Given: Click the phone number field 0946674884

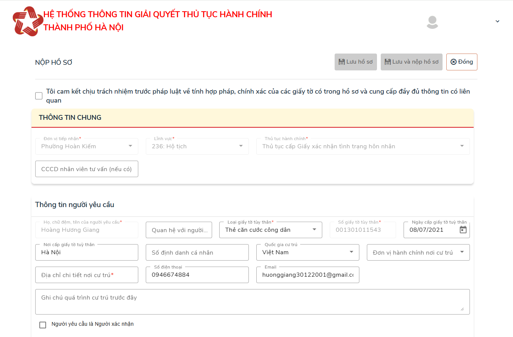Looking at the screenshot, I should click(197, 275).
